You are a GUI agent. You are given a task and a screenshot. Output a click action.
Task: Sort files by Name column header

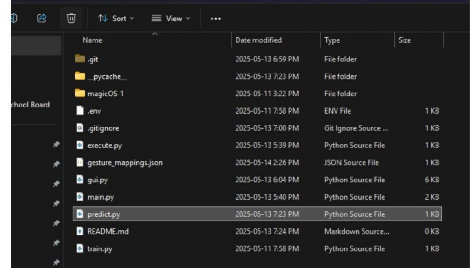[x=93, y=40]
